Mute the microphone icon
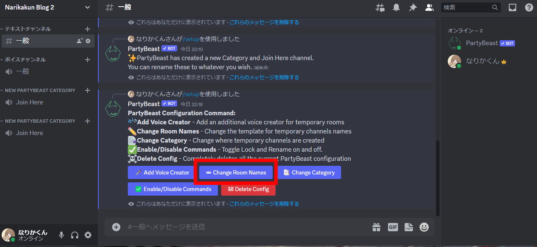The image size is (537, 247). click(61, 235)
